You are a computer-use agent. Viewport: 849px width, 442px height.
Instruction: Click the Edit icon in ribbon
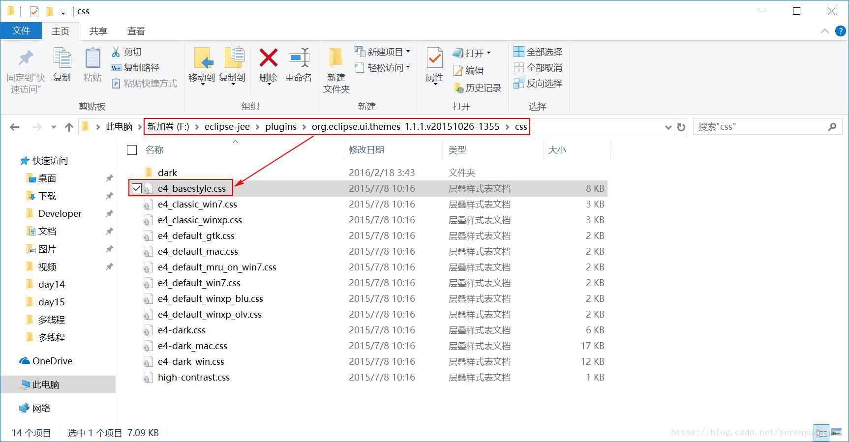(458, 70)
